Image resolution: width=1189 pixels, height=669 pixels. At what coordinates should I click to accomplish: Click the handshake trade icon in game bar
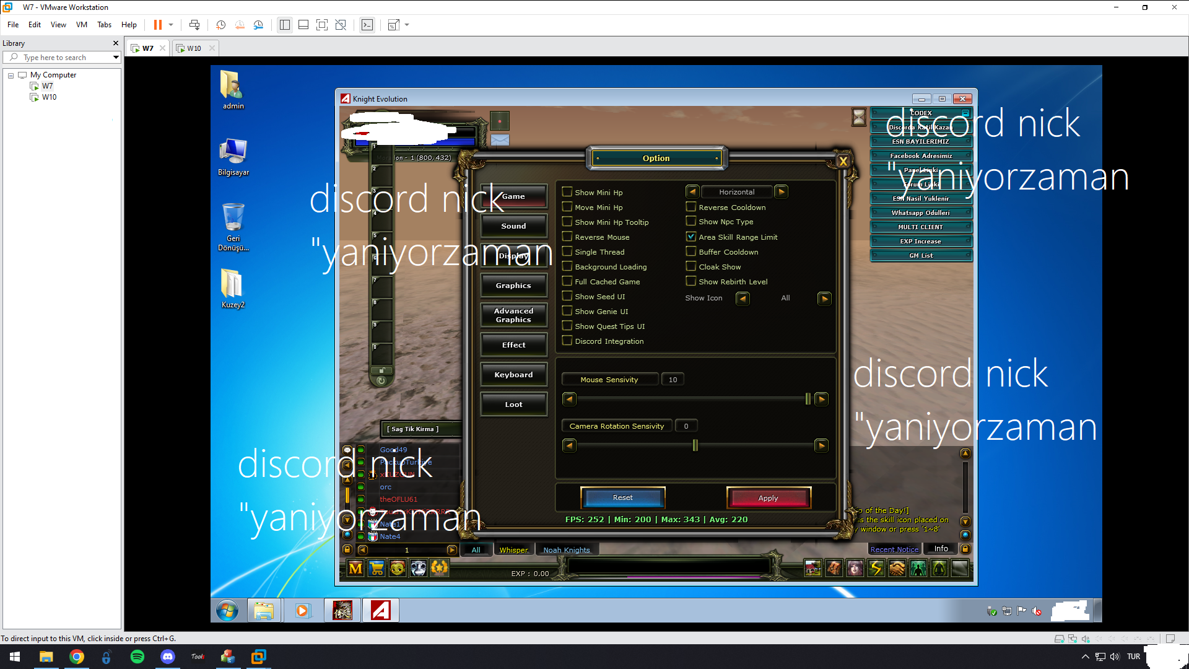click(897, 568)
